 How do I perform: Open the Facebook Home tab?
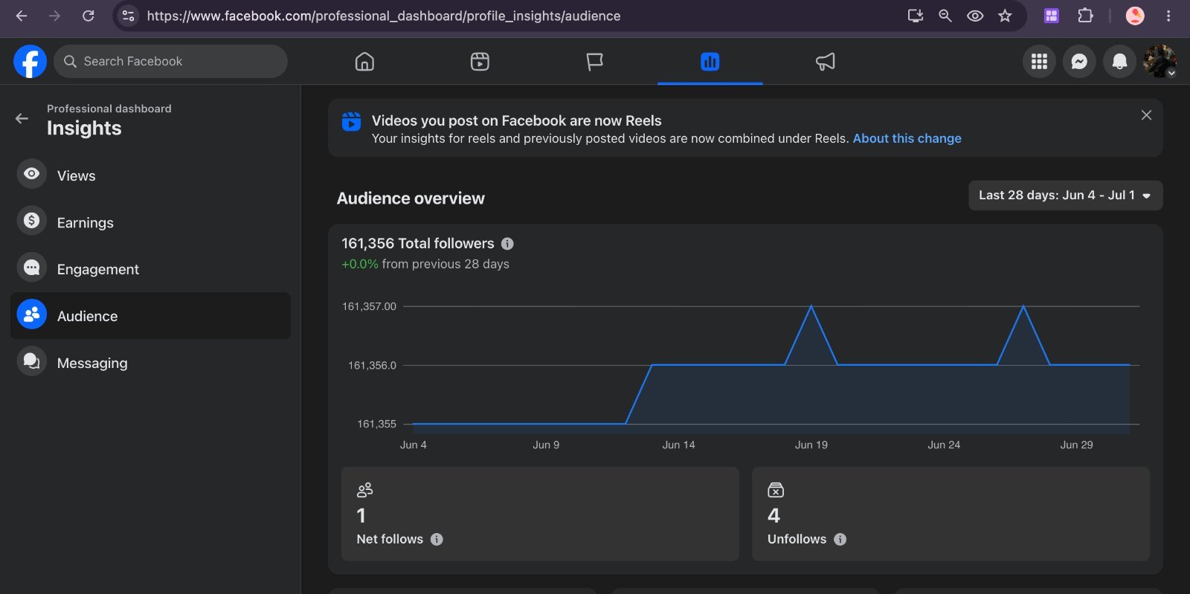click(364, 62)
